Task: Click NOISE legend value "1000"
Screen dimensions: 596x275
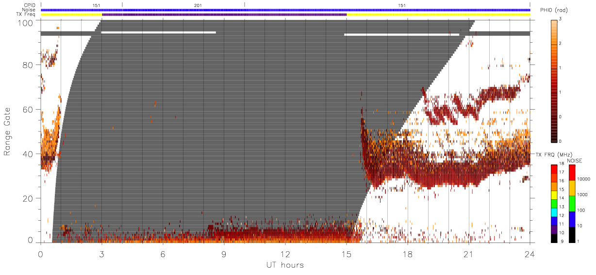Action: [582, 194]
